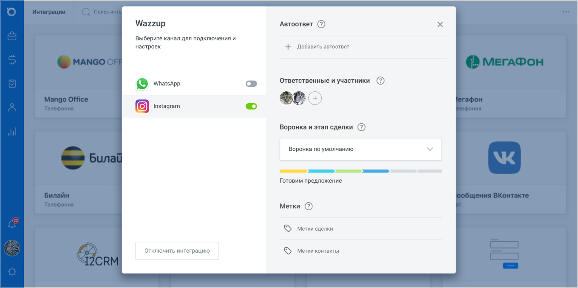This screenshot has width=578, height=288.
Task: Click Отключить интеграцию button
Action: click(177, 251)
